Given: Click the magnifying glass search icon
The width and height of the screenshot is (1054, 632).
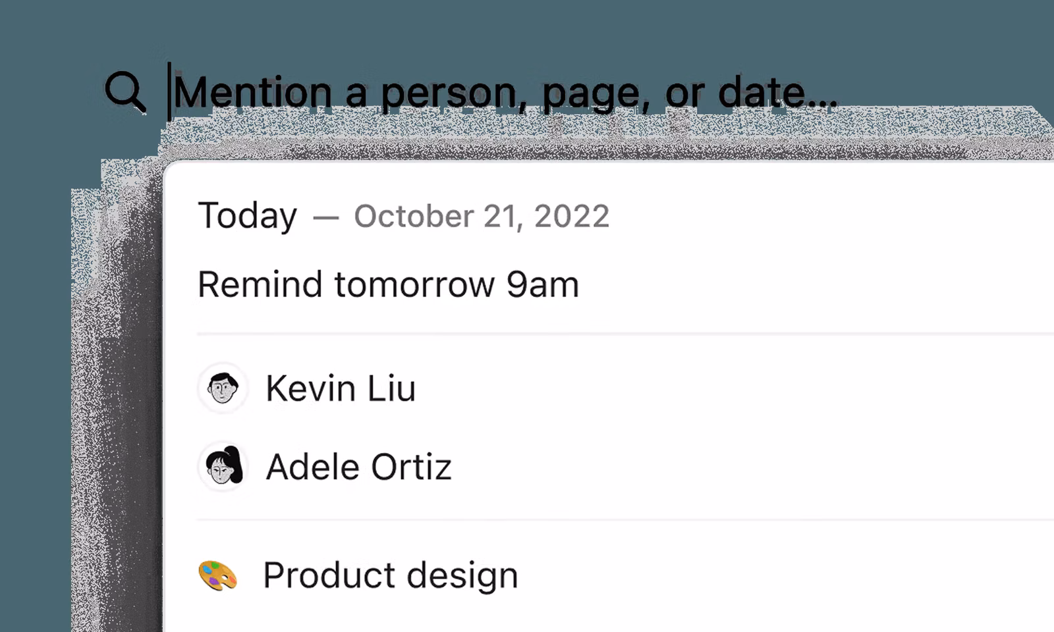Looking at the screenshot, I should [125, 92].
